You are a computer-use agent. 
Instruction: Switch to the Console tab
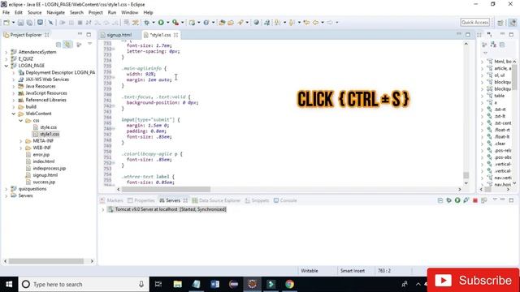click(285, 200)
